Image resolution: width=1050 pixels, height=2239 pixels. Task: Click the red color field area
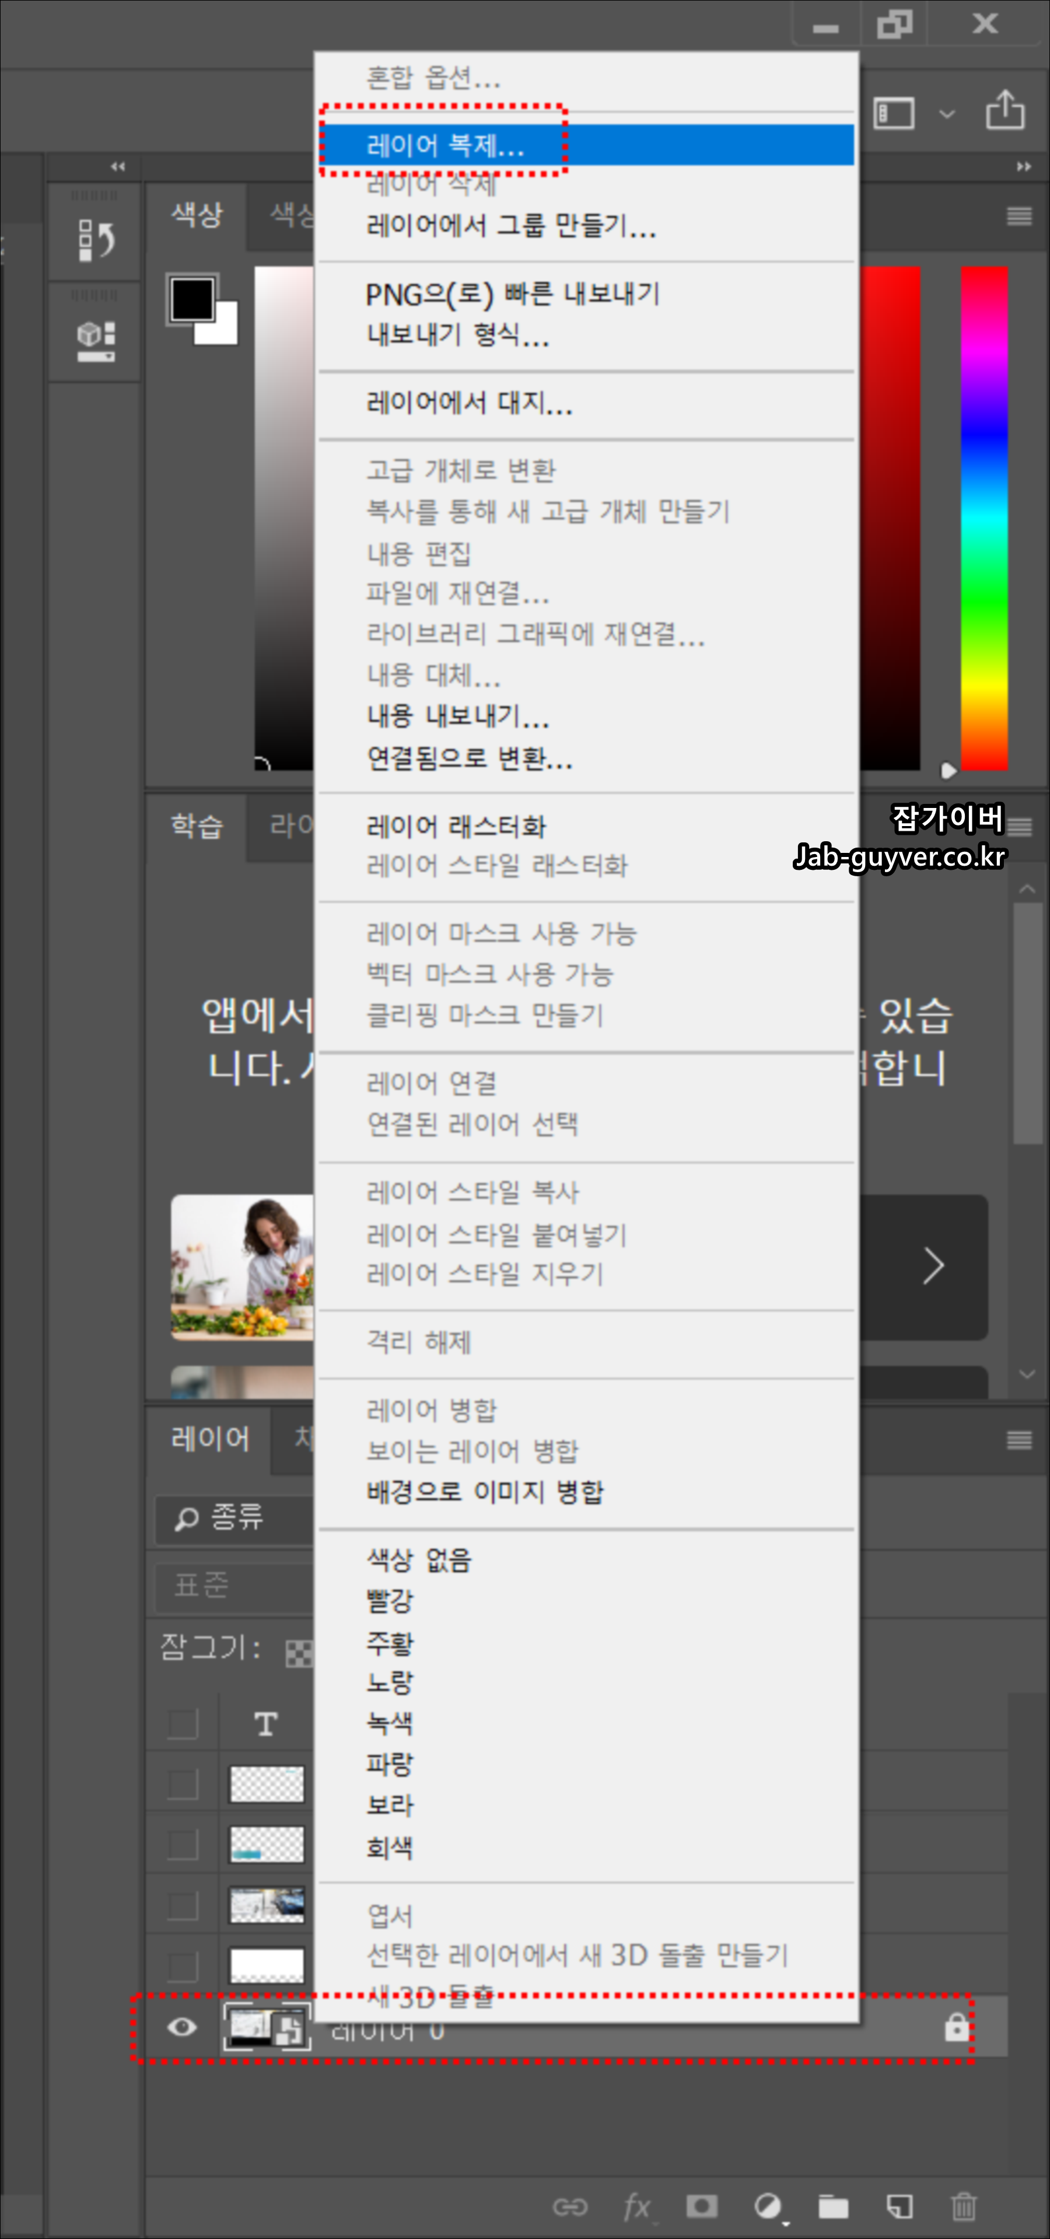(890, 518)
